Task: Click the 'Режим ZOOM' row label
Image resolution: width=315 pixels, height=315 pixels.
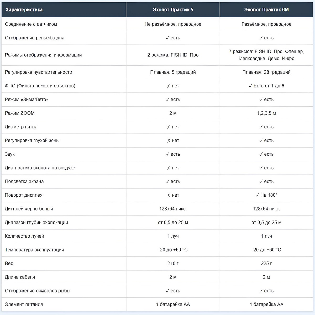Action: [20, 113]
